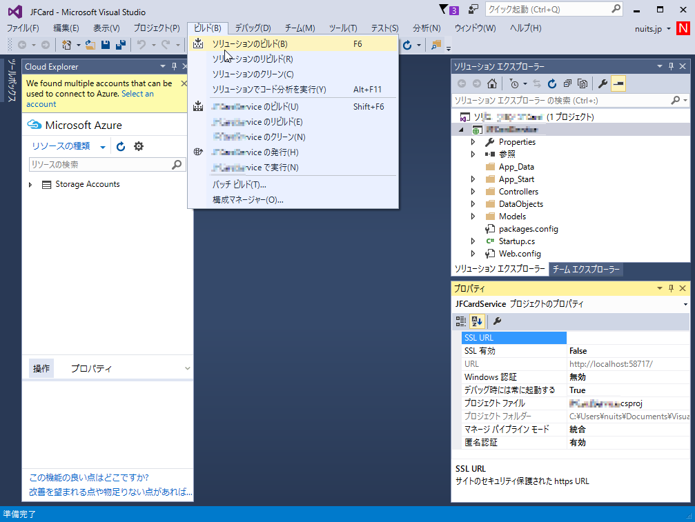Expand the Web.config node

tap(473, 254)
